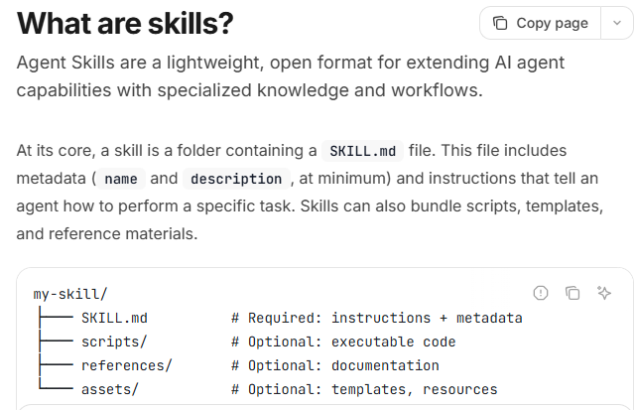Ask AI about code via sparkle icon
This screenshot has height=410, width=635.
[x=603, y=292]
